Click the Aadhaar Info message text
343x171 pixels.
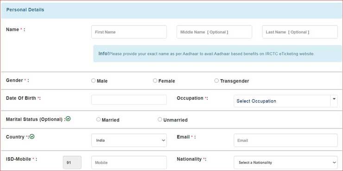click(207, 54)
